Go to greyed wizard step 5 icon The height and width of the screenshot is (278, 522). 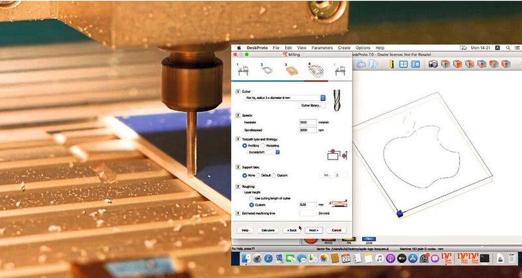[340, 70]
